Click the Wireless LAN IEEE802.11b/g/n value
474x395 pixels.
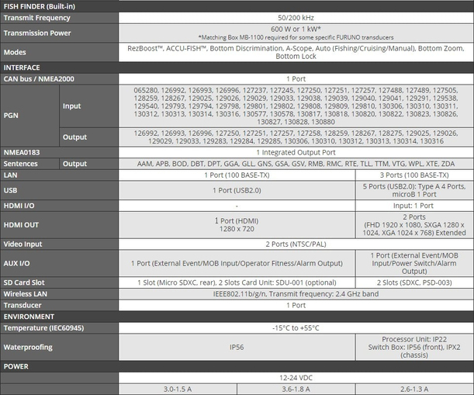pos(296,295)
